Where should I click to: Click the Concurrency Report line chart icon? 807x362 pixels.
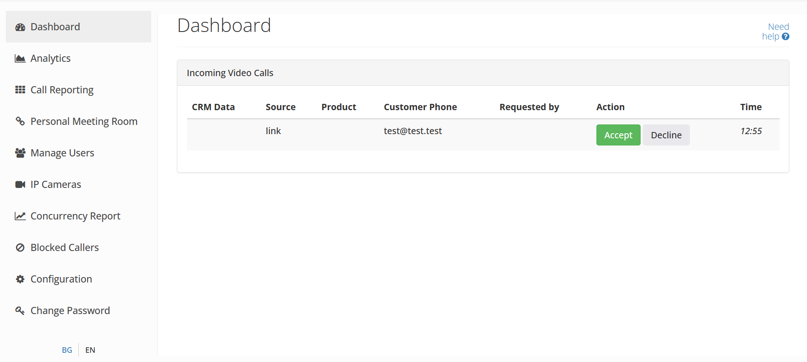[x=20, y=216]
